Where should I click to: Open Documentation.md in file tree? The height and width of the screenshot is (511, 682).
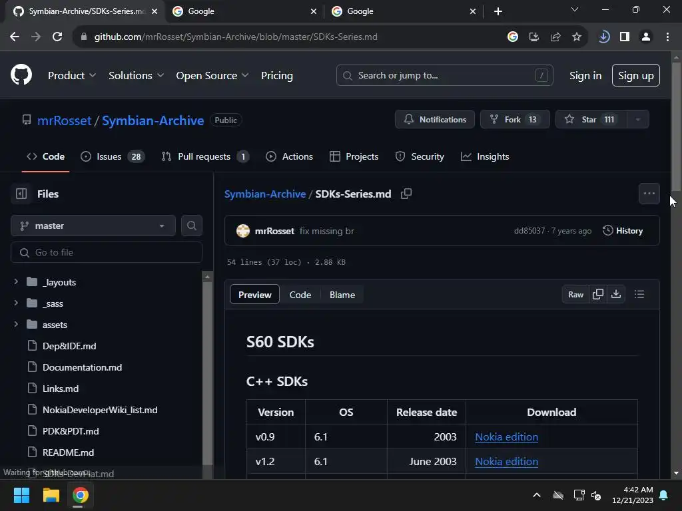pos(82,367)
